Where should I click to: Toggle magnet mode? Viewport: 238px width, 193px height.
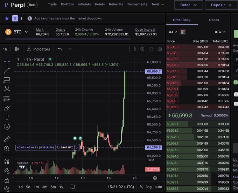(x=7, y=161)
